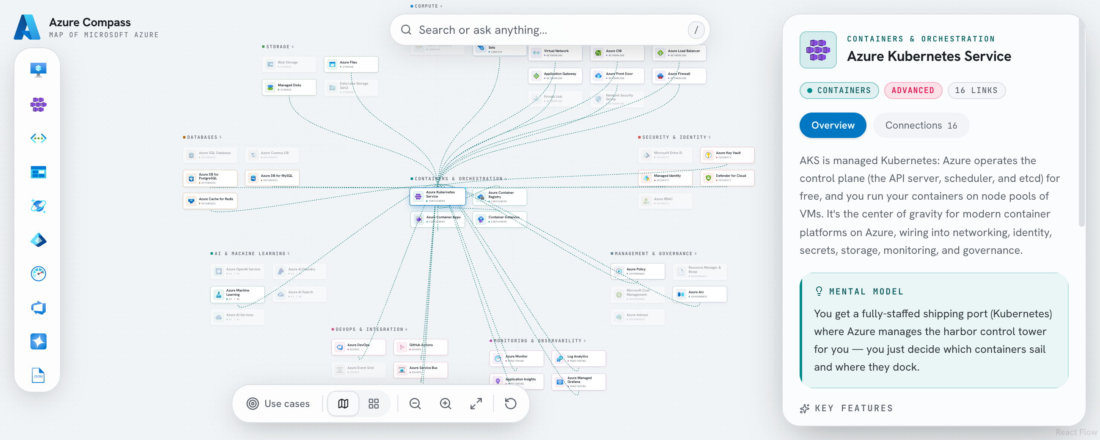Select the Azure Firewall node
This screenshot has height=440, width=1100.
click(x=679, y=76)
